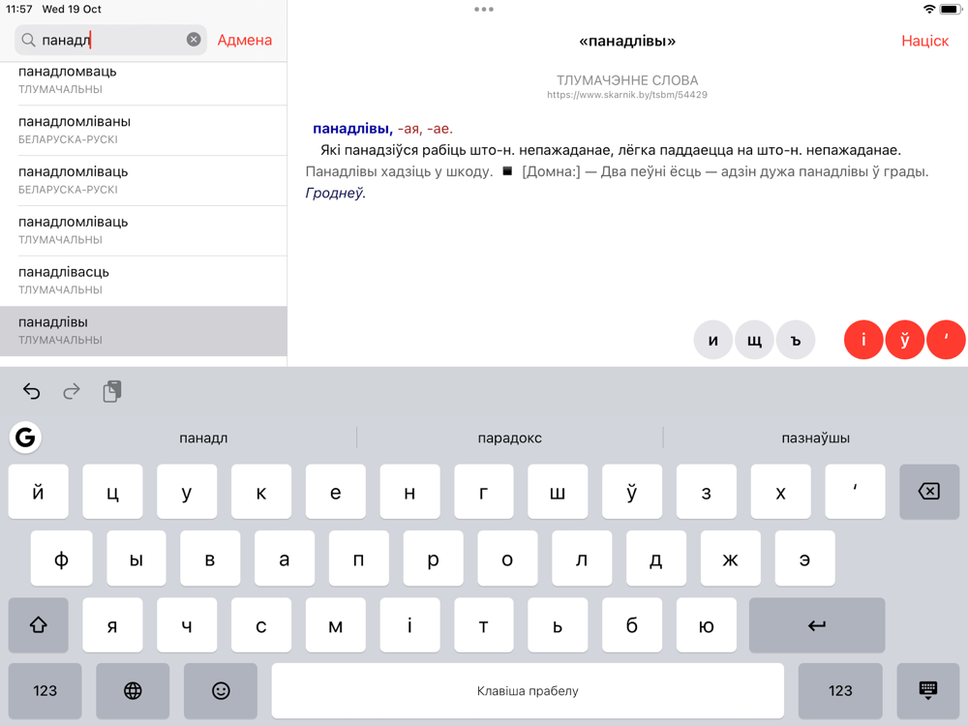Choose keyboard suggestion парадокс
The height and width of the screenshot is (726, 968).
point(509,438)
